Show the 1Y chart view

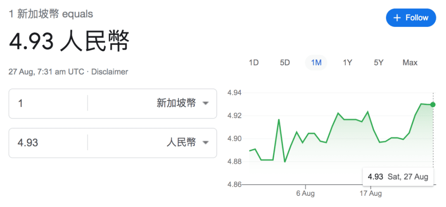[347, 63]
